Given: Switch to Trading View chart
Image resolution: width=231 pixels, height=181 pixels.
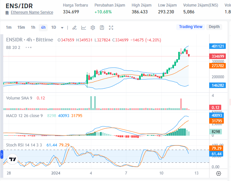Looking at the screenshot, I should point(191,27).
